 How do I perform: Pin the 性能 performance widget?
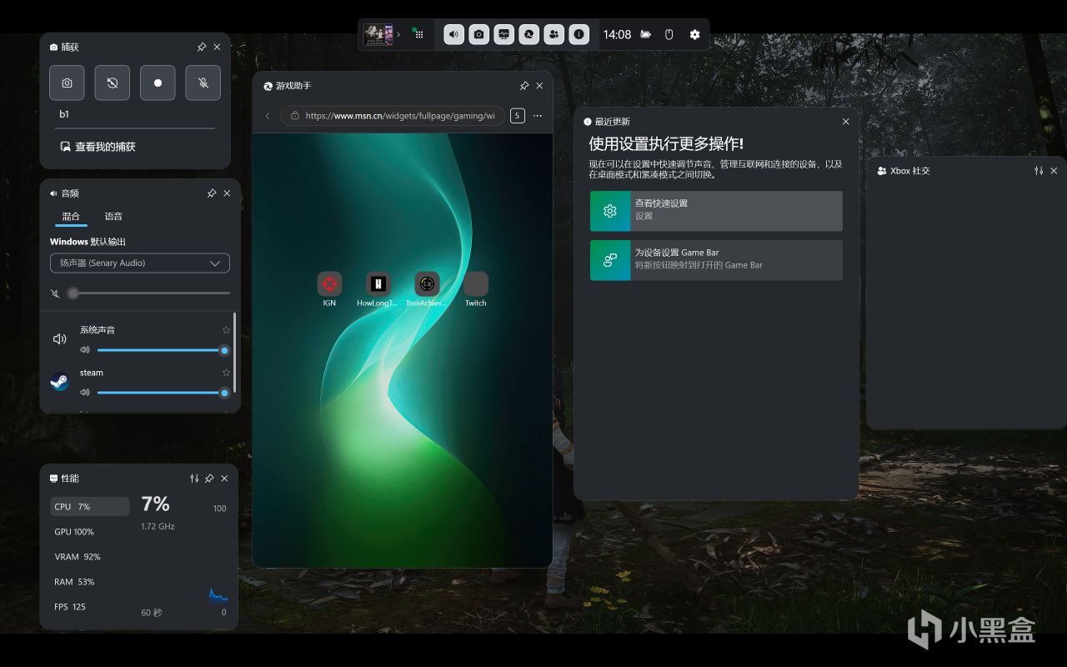point(209,479)
